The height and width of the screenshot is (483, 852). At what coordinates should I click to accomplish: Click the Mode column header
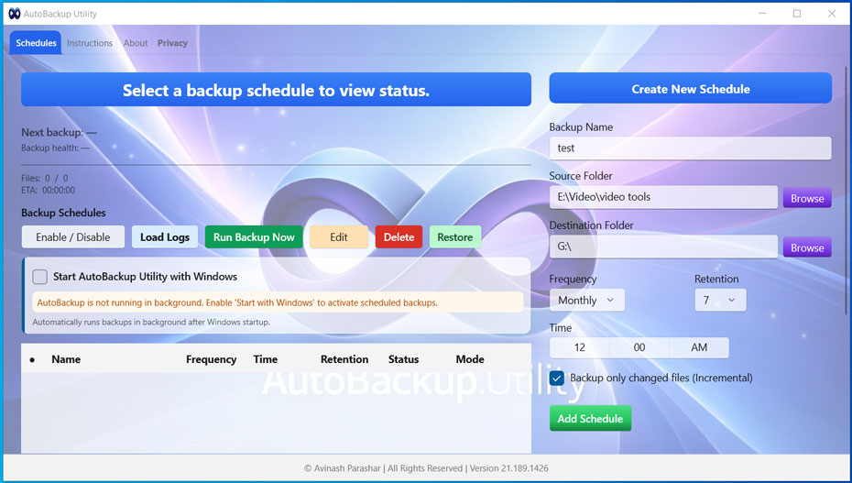[470, 359]
